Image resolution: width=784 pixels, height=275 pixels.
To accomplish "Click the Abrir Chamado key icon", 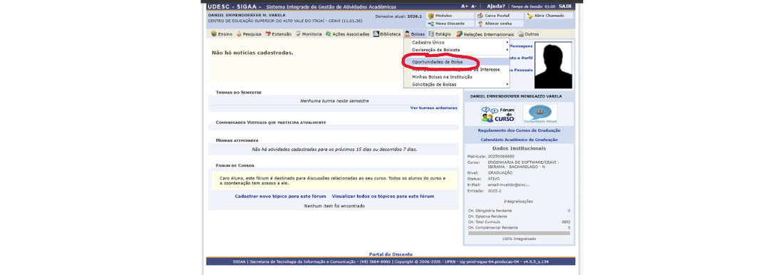I will (530, 16).
